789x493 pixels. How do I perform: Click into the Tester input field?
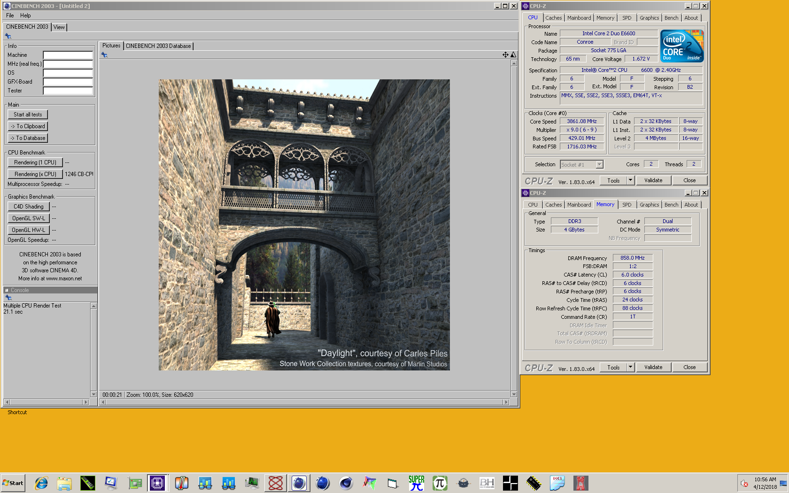click(68, 91)
